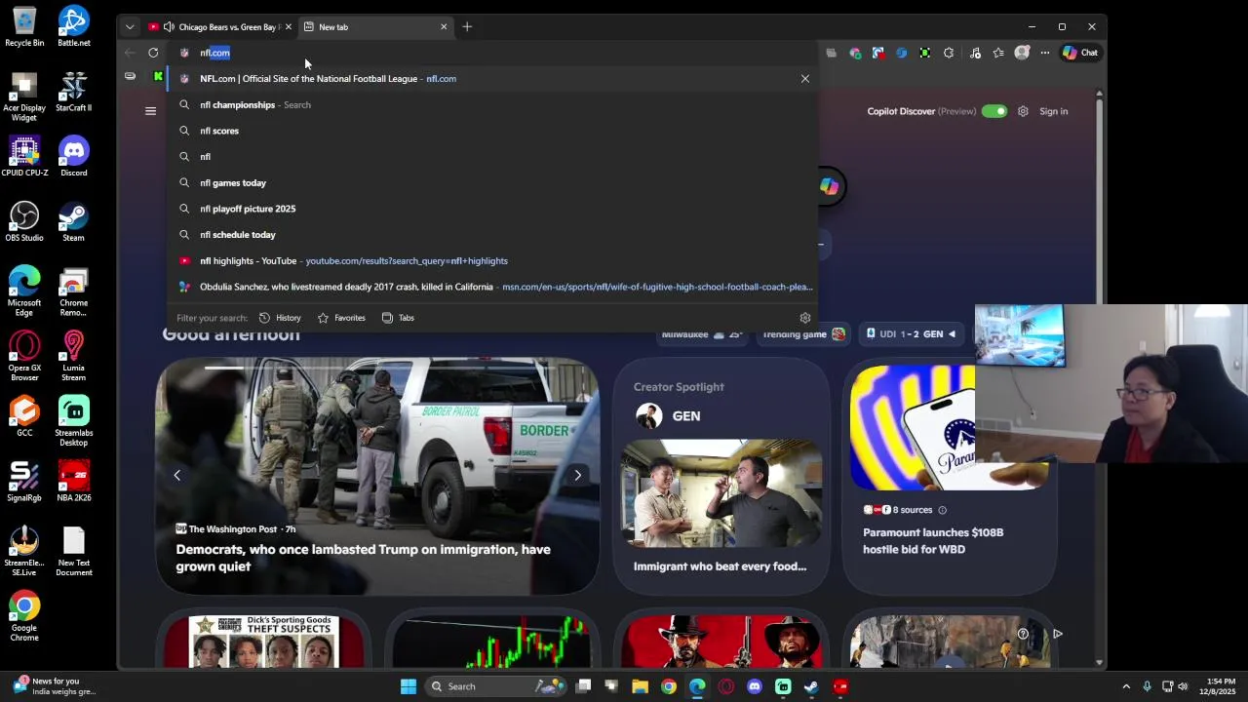Open the 'Immigrant who beat every food' video card
The width and height of the screenshot is (1248, 702).
[721, 475]
